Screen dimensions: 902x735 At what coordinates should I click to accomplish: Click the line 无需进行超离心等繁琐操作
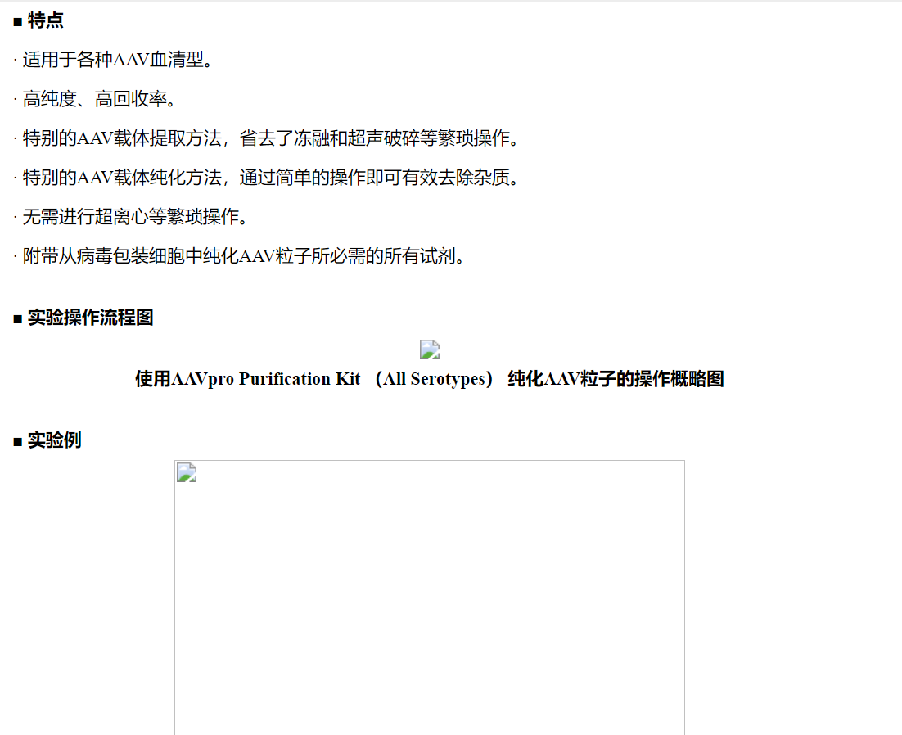click(x=135, y=217)
